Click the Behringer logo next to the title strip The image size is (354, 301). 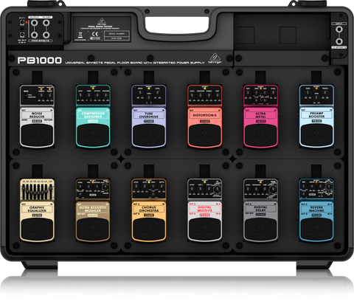[215, 58]
